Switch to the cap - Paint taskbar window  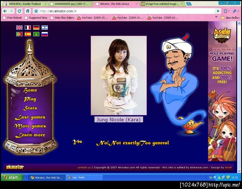tap(84, 178)
